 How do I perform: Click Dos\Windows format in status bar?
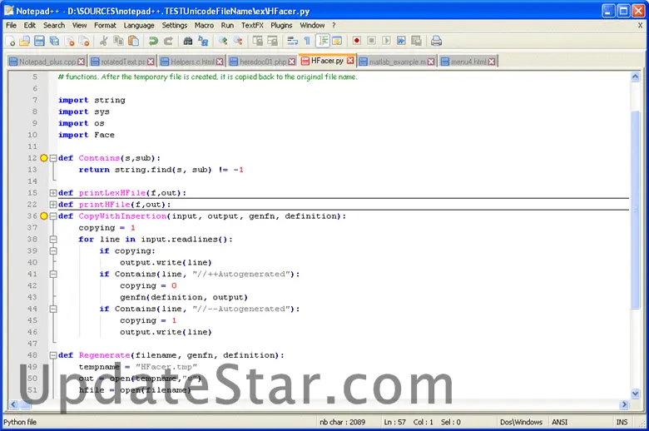point(521,423)
